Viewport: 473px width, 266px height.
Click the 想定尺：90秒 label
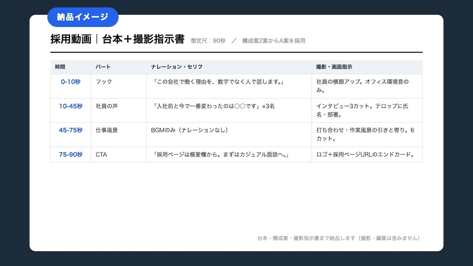point(208,40)
